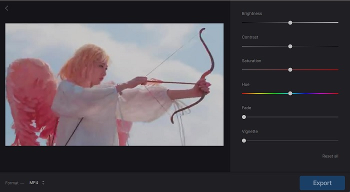Click the Saturation label
Screen dimensions: 350x192
coord(251,60)
